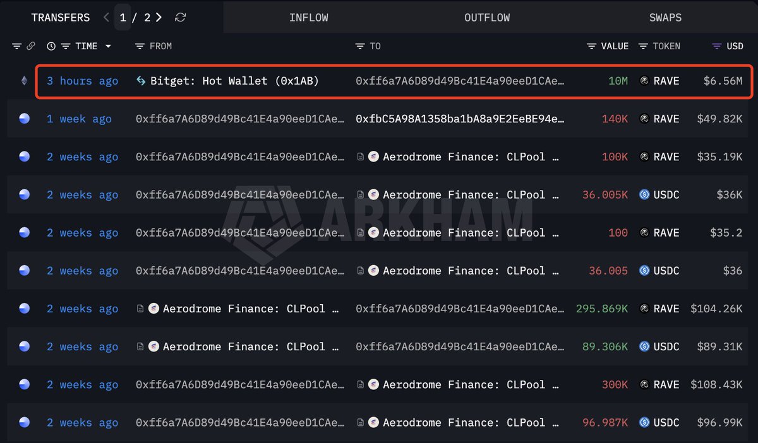
Task: Refresh the transfers list
Action: click(180, 18)
